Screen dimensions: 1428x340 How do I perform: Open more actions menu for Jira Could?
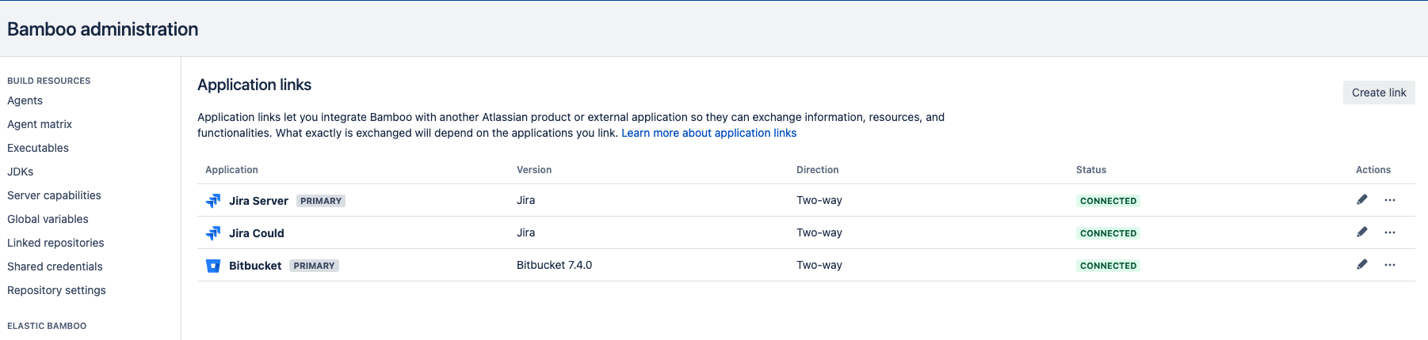pyautogui.click(x=1390, y=232)
